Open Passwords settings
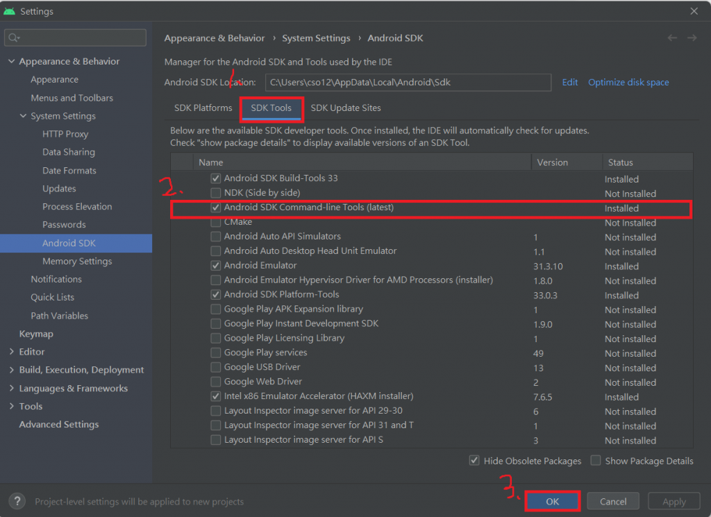The width and height of the screenshot is (711, 517). click(x=64, y=225)
